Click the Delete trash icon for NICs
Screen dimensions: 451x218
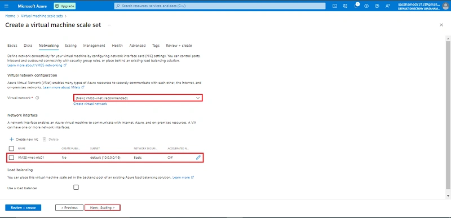(45, 139)
